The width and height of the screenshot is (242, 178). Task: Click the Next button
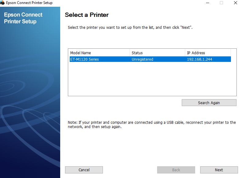tap(219, 170)
